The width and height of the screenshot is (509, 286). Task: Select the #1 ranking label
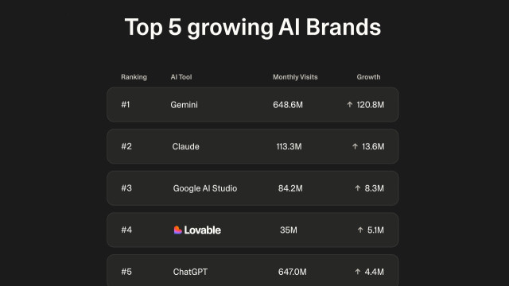pyautogui.click(x=126, y=104)
